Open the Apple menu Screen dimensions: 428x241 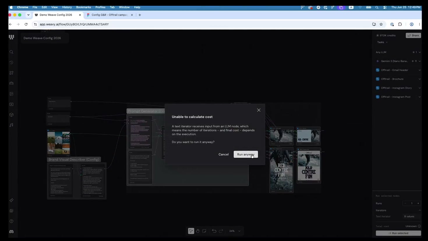[11, 7]
